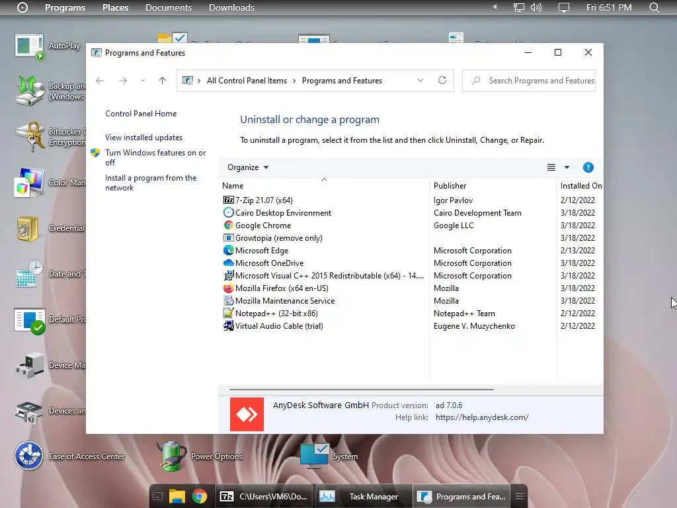Click the notification action center icon top bar
Screen dimensions: 677x508
(563, 7)
